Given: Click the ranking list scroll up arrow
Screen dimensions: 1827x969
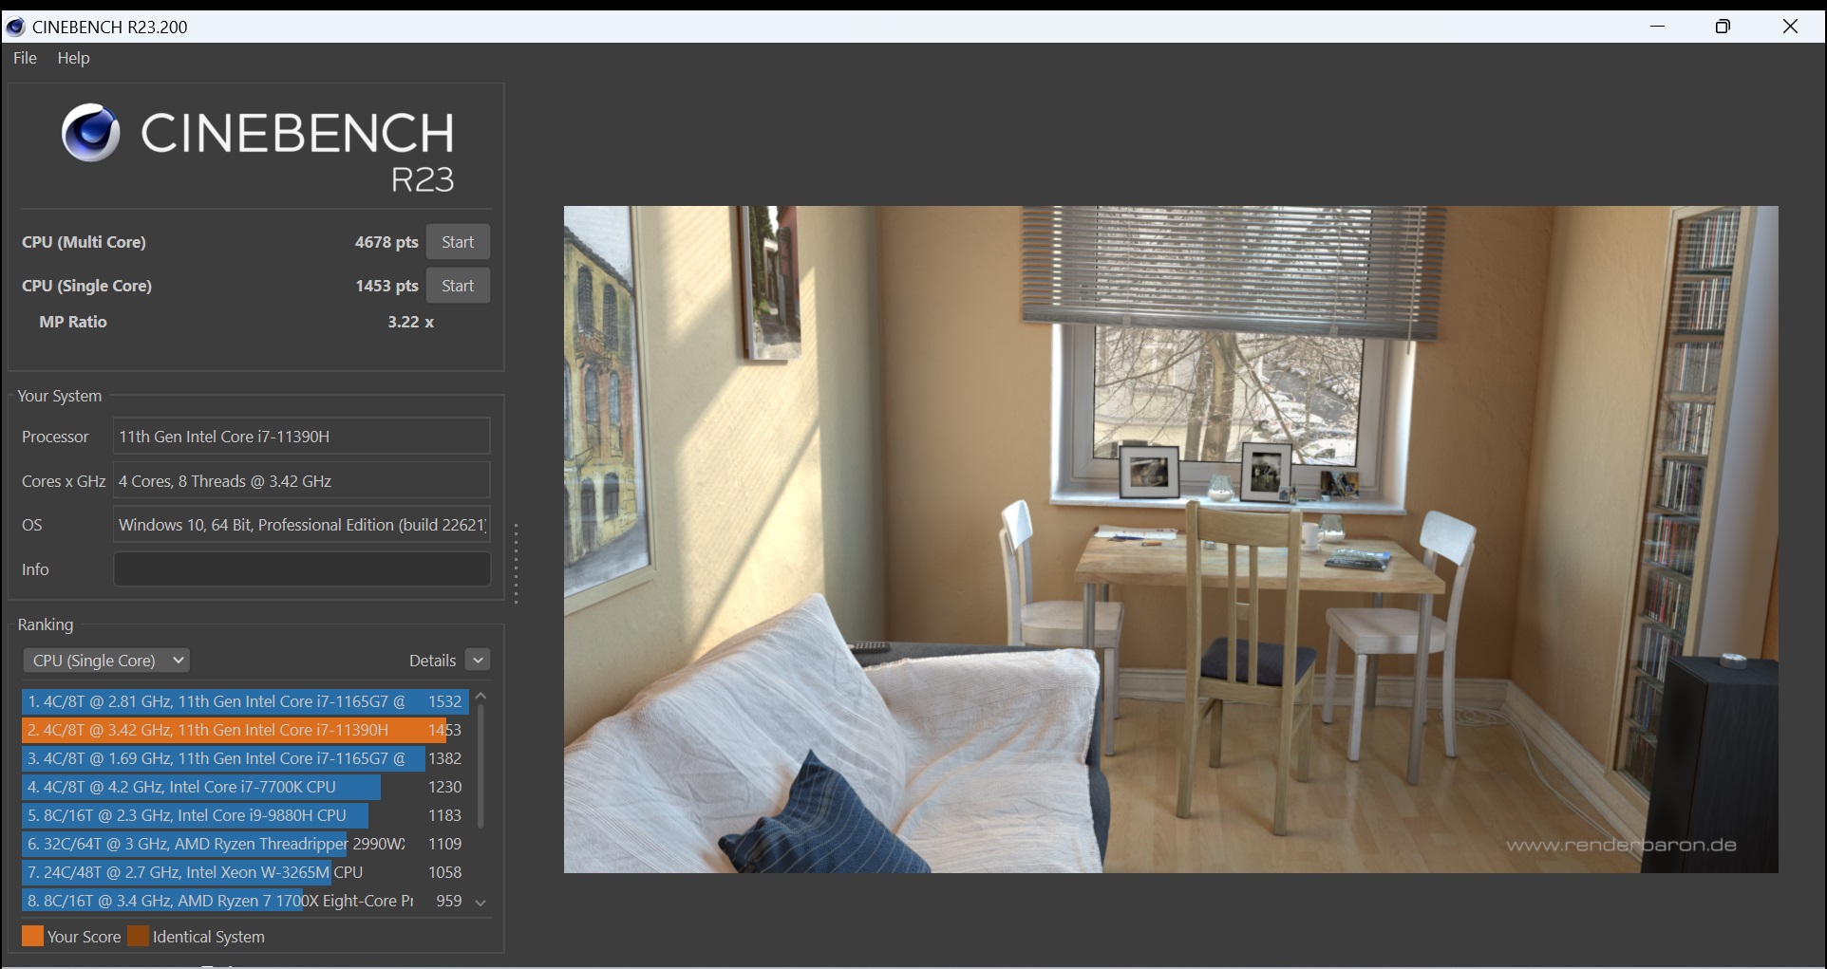Looking at the screenshot, I should [480, 697].
